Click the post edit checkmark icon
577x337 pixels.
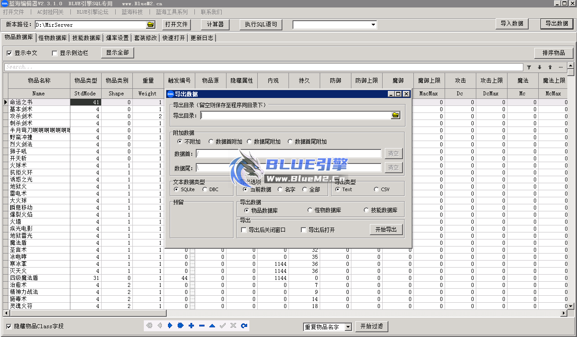tap(223, 326)
